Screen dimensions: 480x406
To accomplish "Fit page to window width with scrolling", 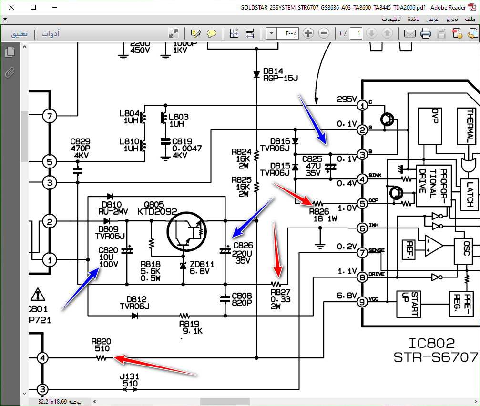I will pos(250,33).
